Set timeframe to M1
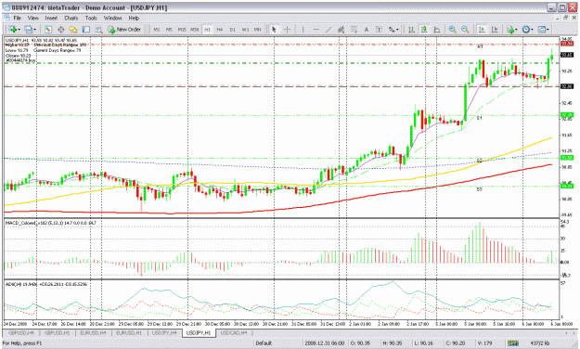Screen dimensions: 580x349 [157, 29]
